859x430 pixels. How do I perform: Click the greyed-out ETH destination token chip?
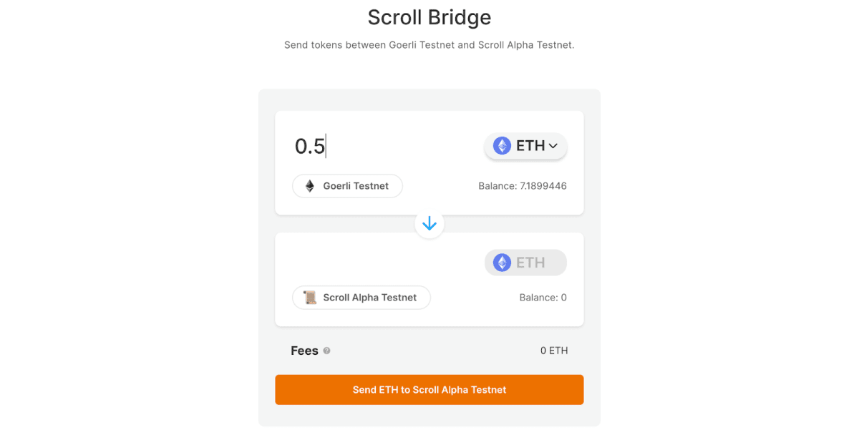(525, 263)
